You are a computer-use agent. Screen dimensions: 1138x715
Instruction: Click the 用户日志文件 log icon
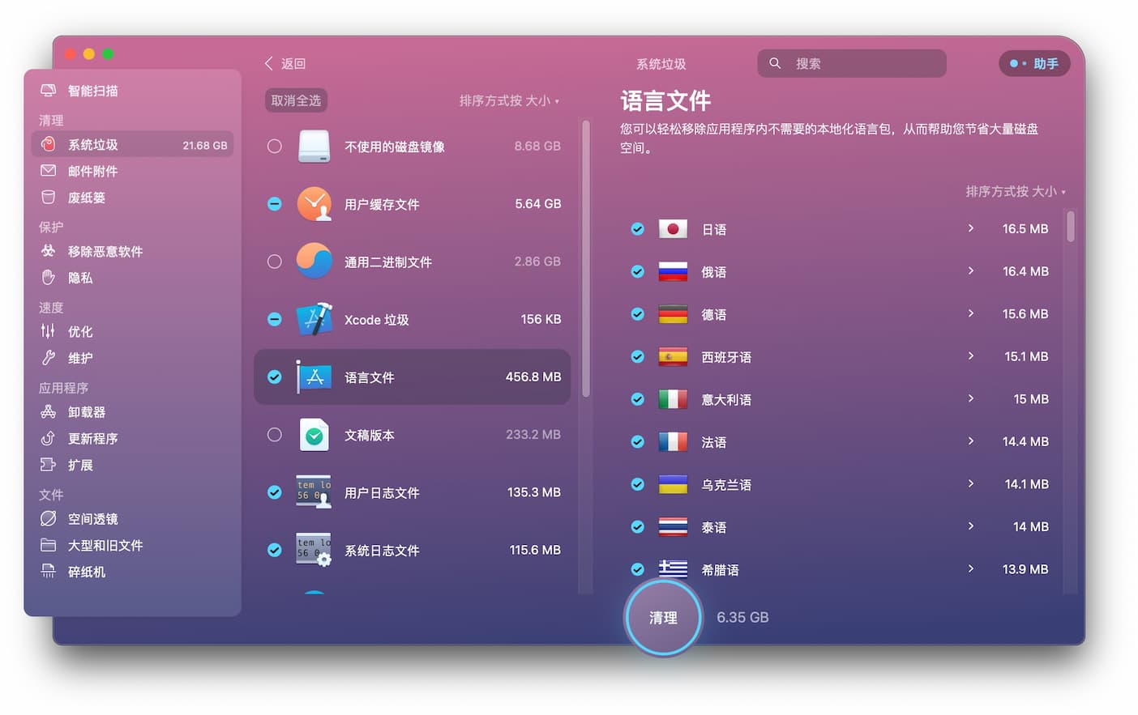coord(314,492)
